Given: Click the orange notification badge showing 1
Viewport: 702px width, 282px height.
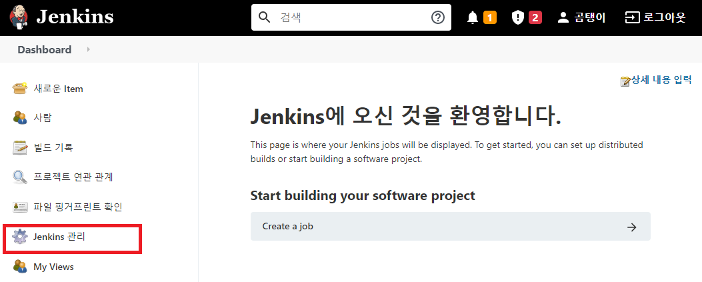Looking at the screenshot, I should tap(490, 18).
